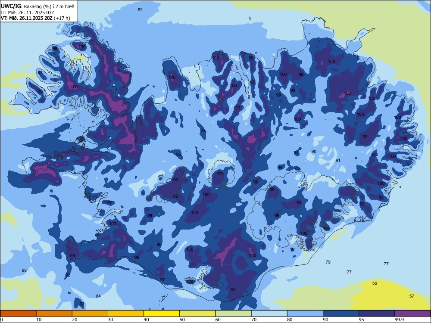Click the title line "UWC/IG: Rakastig (%) í 2 m hæð"

coord(37,6)
